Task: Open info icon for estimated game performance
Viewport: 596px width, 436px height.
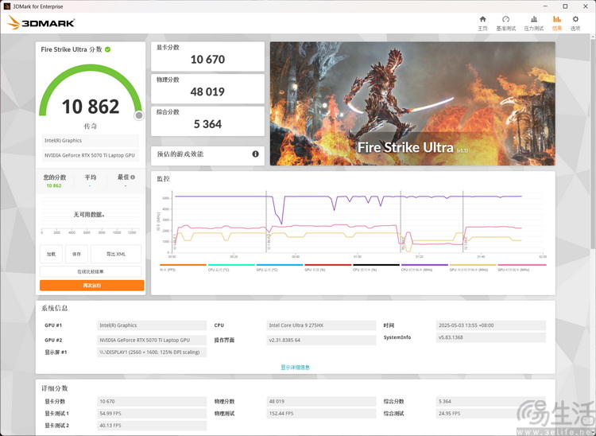Action: pos(255,154)
